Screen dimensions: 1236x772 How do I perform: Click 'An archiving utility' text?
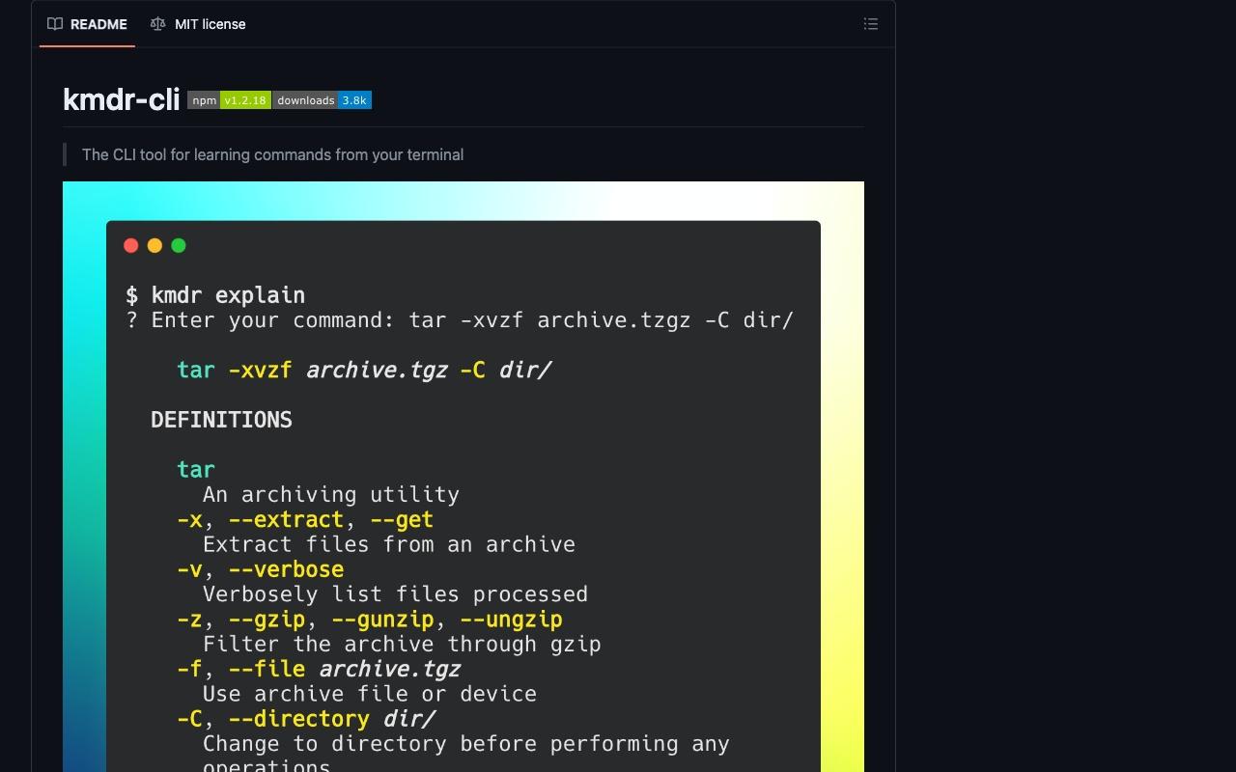[331, 495]
